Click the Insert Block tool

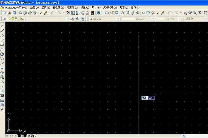pos(2,77)
